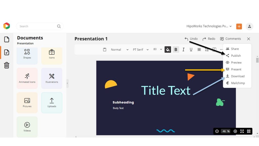Image resolution: width=259 pixels, height=146 pixels.
Task: Toggle Italic formatting
Action: click(183, 49)
